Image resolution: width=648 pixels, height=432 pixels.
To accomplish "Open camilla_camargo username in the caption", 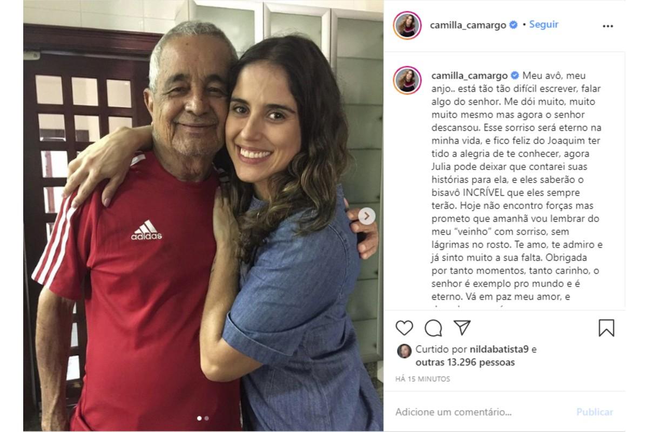I will 468,76.
